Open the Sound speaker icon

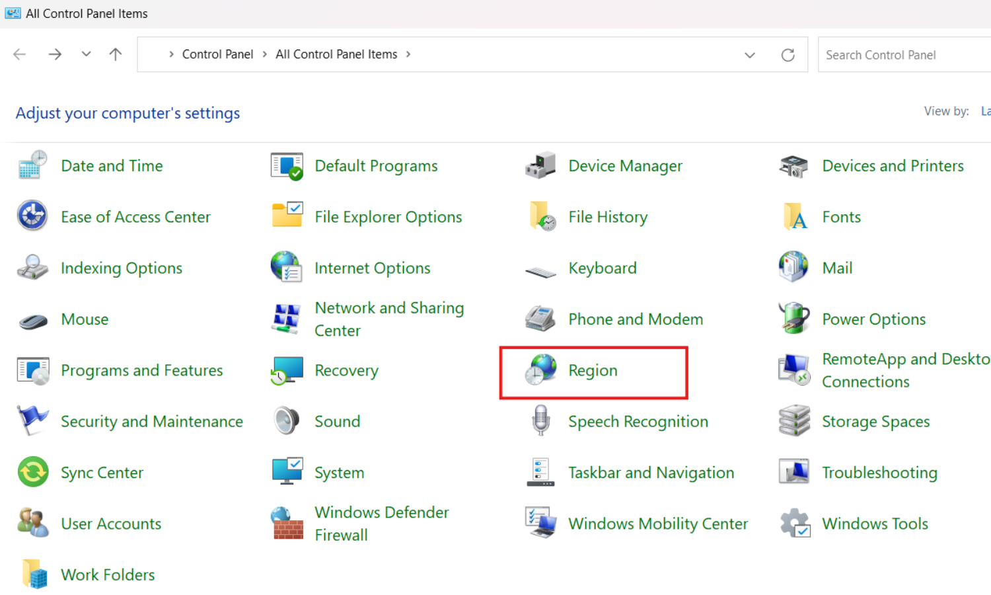click(x=287, y=421)
